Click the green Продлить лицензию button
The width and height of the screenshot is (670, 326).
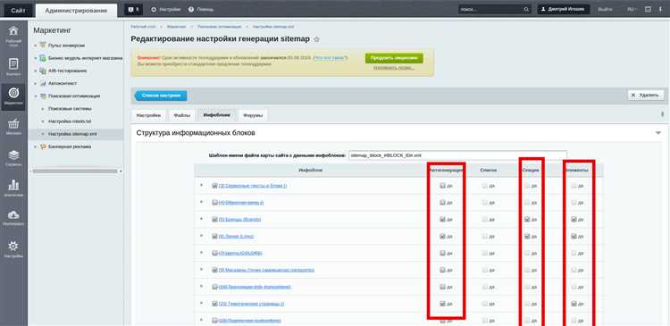click(x=394, y=58)
